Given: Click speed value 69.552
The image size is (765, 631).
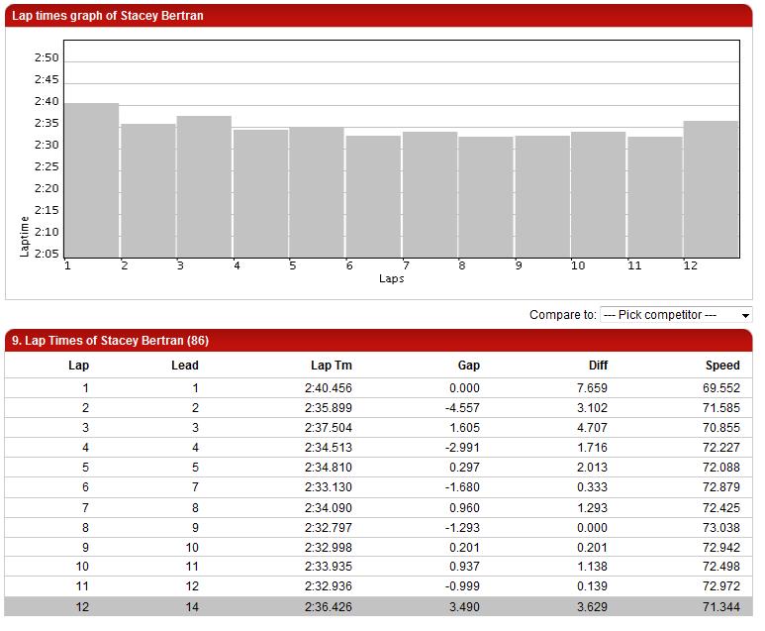Looking at the screenshot, I should tap(721, 388).
